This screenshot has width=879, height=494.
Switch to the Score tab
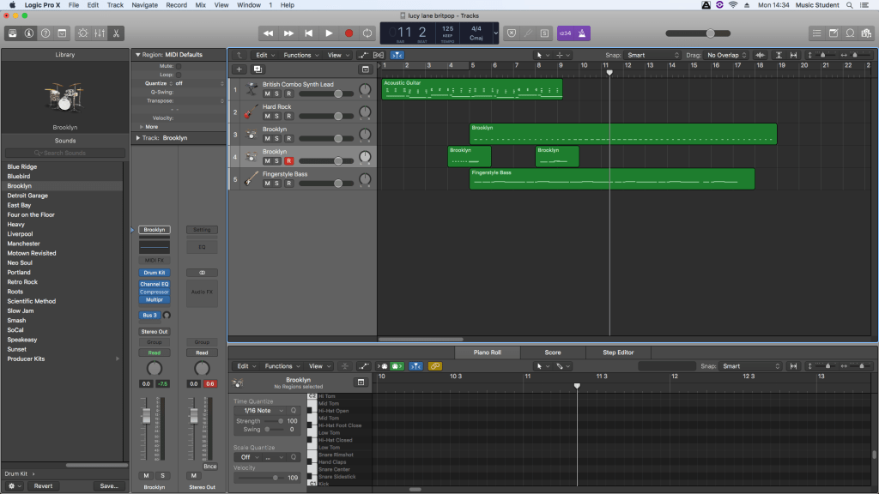[x=553, y=352]
